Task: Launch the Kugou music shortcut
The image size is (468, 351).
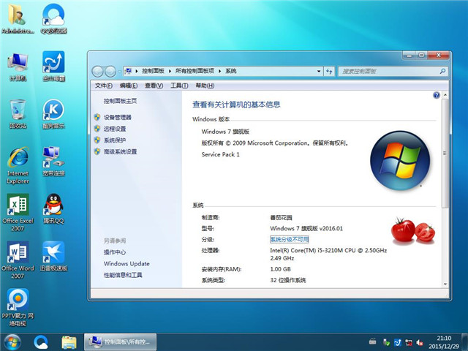Action: tap(53, 114)
